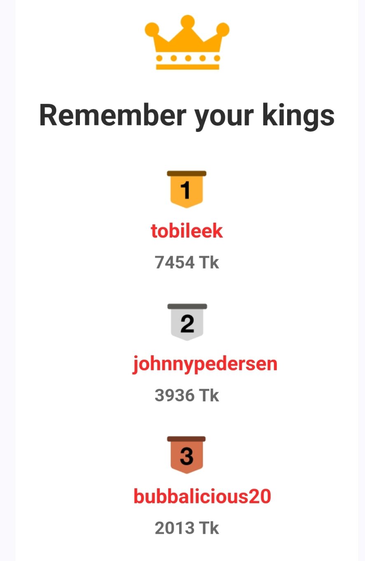Click the left ball of the crown

[152, 29]
